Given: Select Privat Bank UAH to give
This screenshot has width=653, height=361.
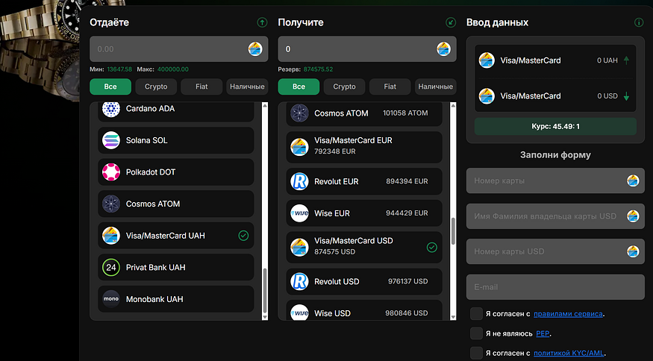Looking at the screenshot, I should click(175, 267).
